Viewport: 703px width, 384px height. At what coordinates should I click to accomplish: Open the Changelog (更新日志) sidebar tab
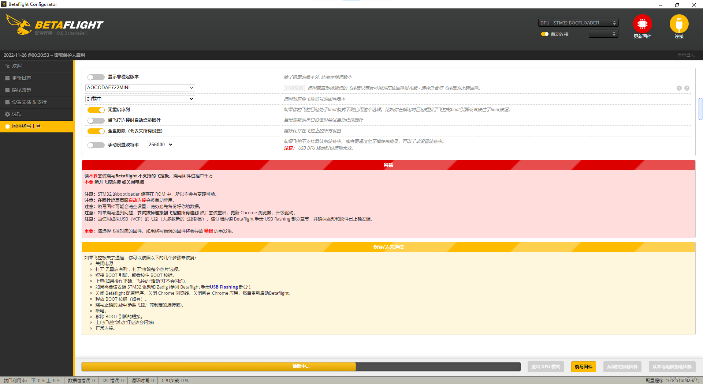tap(37, 78)
